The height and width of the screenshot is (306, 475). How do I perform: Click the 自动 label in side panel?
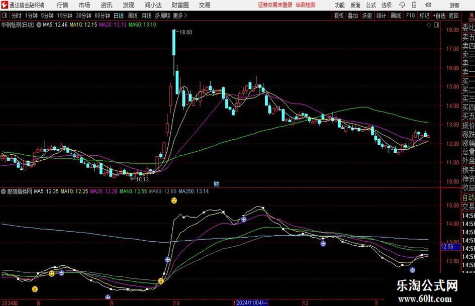[x=468, y=197]
